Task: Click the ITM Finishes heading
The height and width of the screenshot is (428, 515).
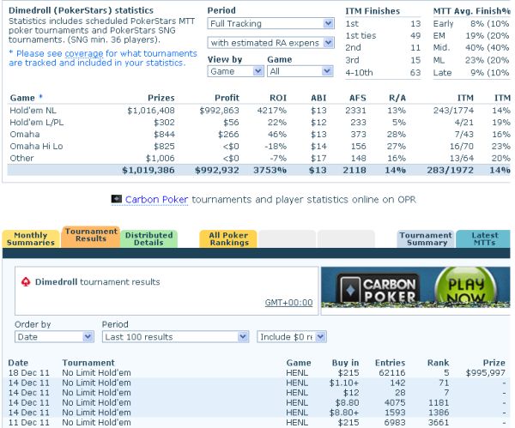Action: click(x=373, y=11)
